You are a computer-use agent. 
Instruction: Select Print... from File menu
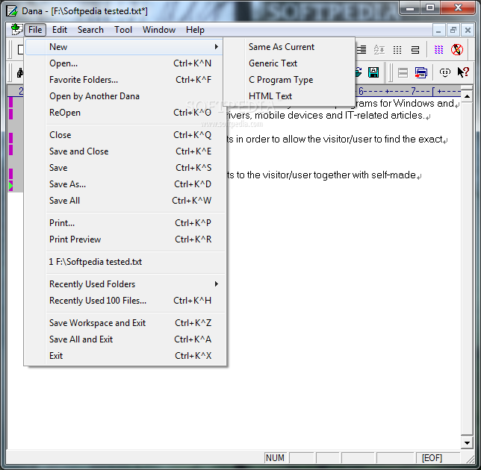125,223
